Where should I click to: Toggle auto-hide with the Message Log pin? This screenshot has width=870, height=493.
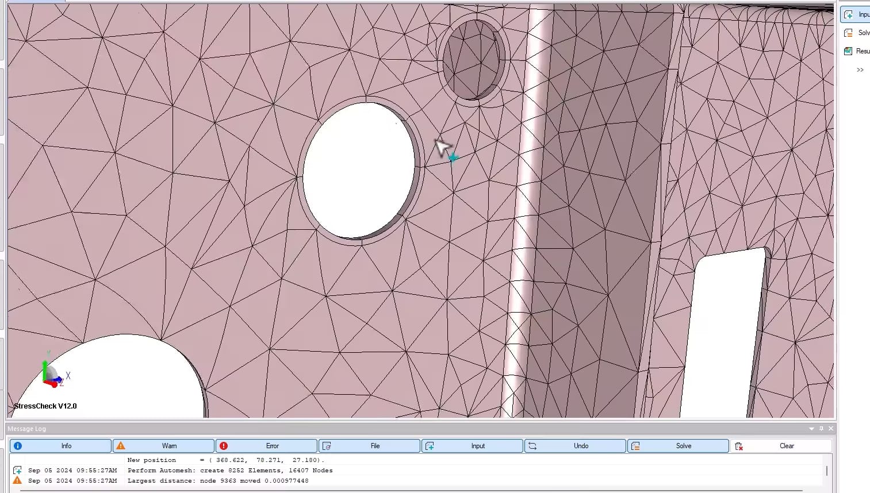click(821, 428)
